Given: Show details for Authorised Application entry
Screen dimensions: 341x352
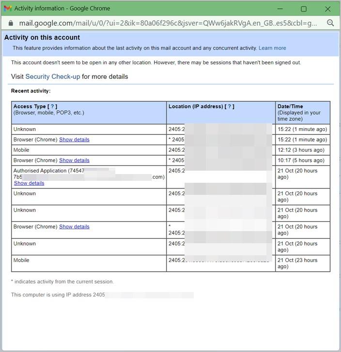Looking at the screenshot, I should [29, 183].
